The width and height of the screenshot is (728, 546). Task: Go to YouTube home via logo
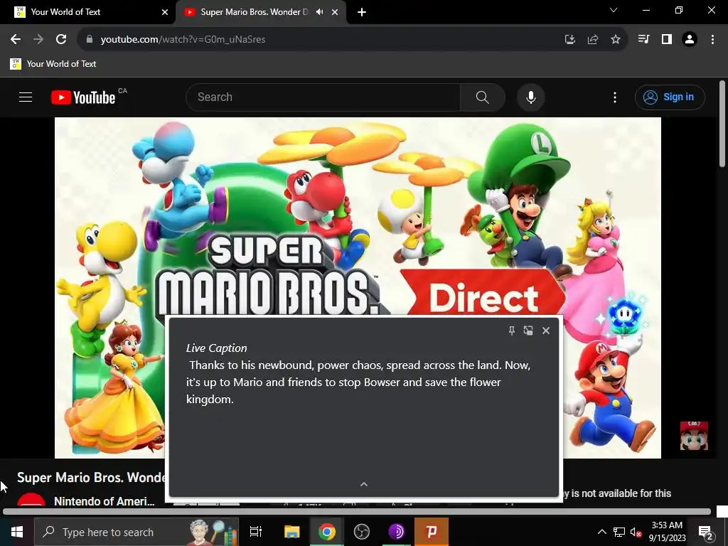click(x=83, y=97)
